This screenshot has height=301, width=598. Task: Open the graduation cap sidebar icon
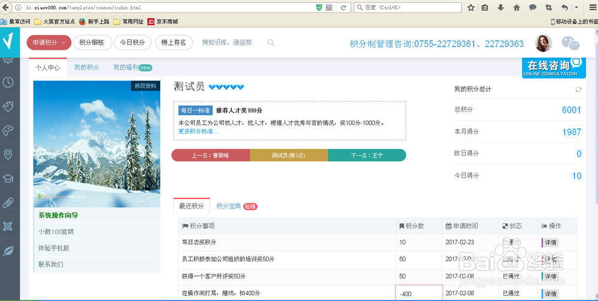[x=8, y=179]
